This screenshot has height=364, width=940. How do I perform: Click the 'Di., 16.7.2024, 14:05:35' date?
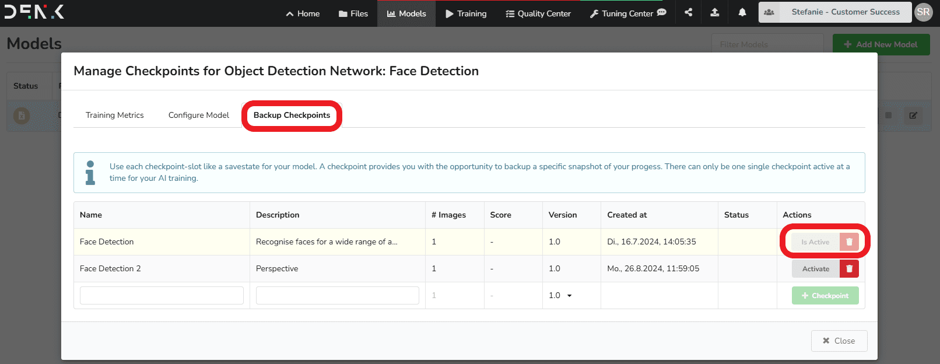(x=651, y=242)
